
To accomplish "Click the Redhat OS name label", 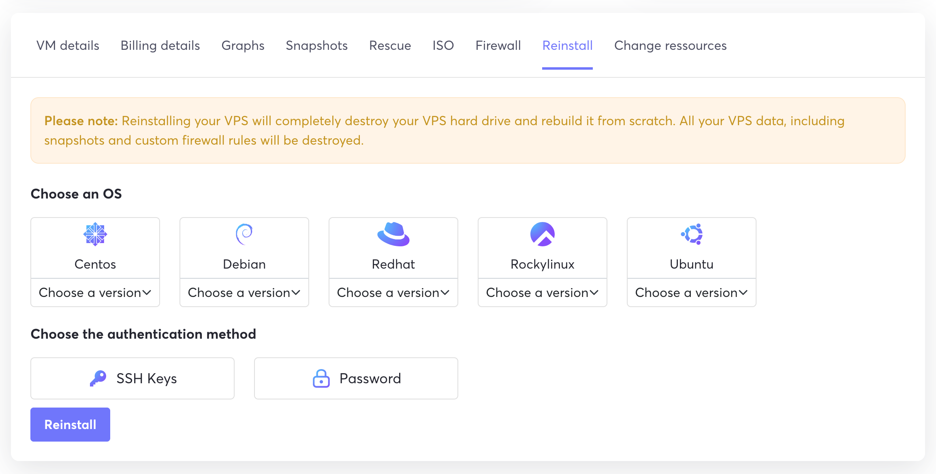I will (393, 264).
